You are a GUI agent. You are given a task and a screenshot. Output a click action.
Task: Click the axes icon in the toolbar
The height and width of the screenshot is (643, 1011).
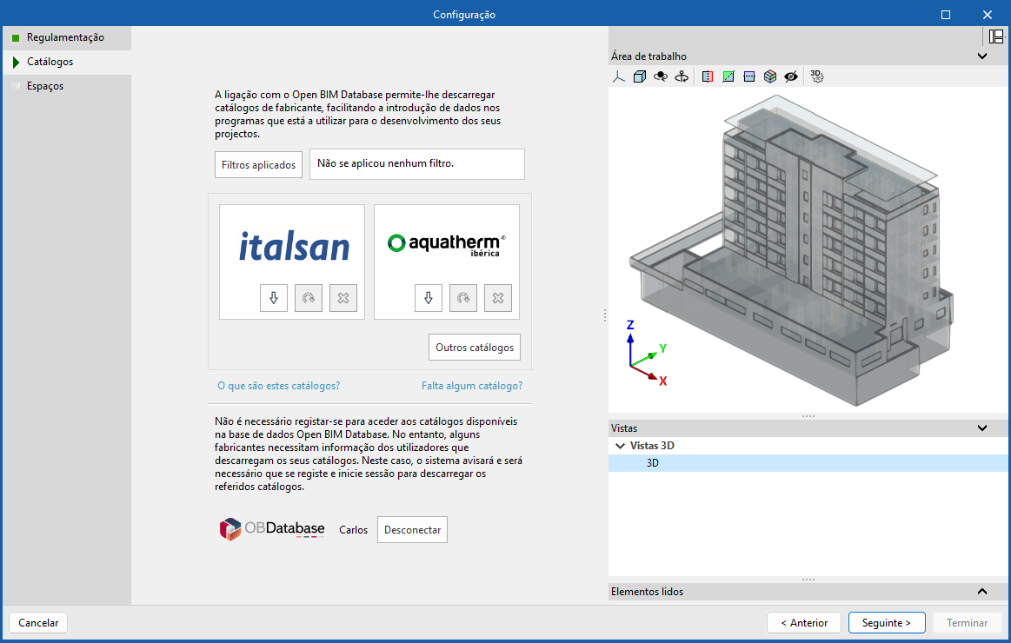pos(618,76)
